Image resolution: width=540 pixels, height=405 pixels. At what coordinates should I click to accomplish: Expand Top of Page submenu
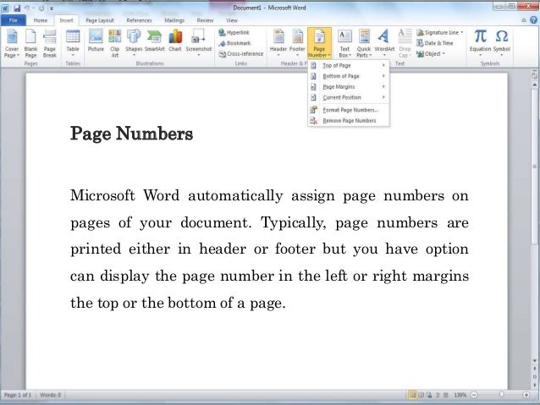[x=349, y=65]
